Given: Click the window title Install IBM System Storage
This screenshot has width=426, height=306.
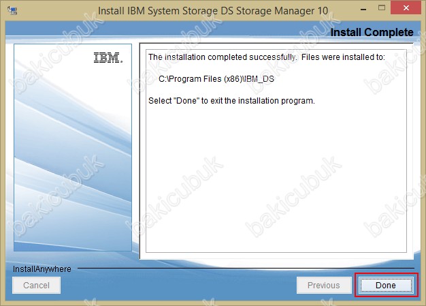Looking at the screenshot, I should click(213, 11).
